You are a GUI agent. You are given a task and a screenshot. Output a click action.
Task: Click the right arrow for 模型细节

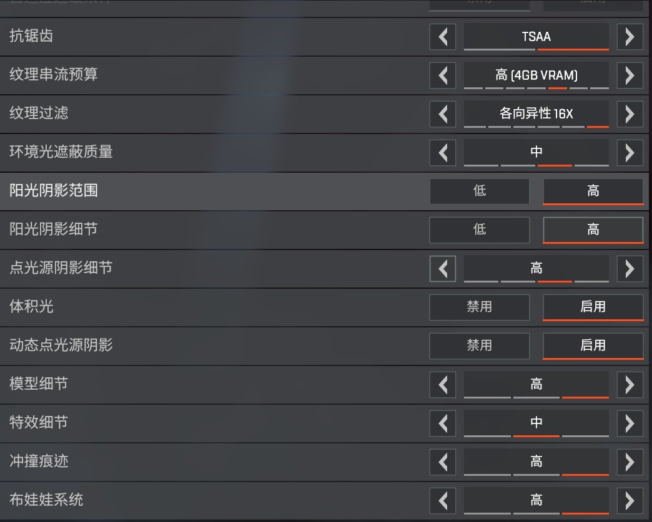(630, 385)
